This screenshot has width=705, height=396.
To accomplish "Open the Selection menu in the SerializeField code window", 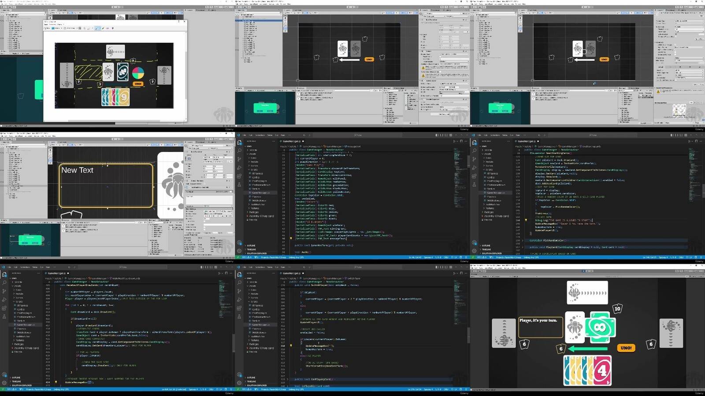I will pyautogui.click(x=260, y=135).
